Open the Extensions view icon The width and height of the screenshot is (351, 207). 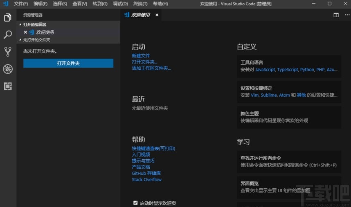(x=8, y=86)
